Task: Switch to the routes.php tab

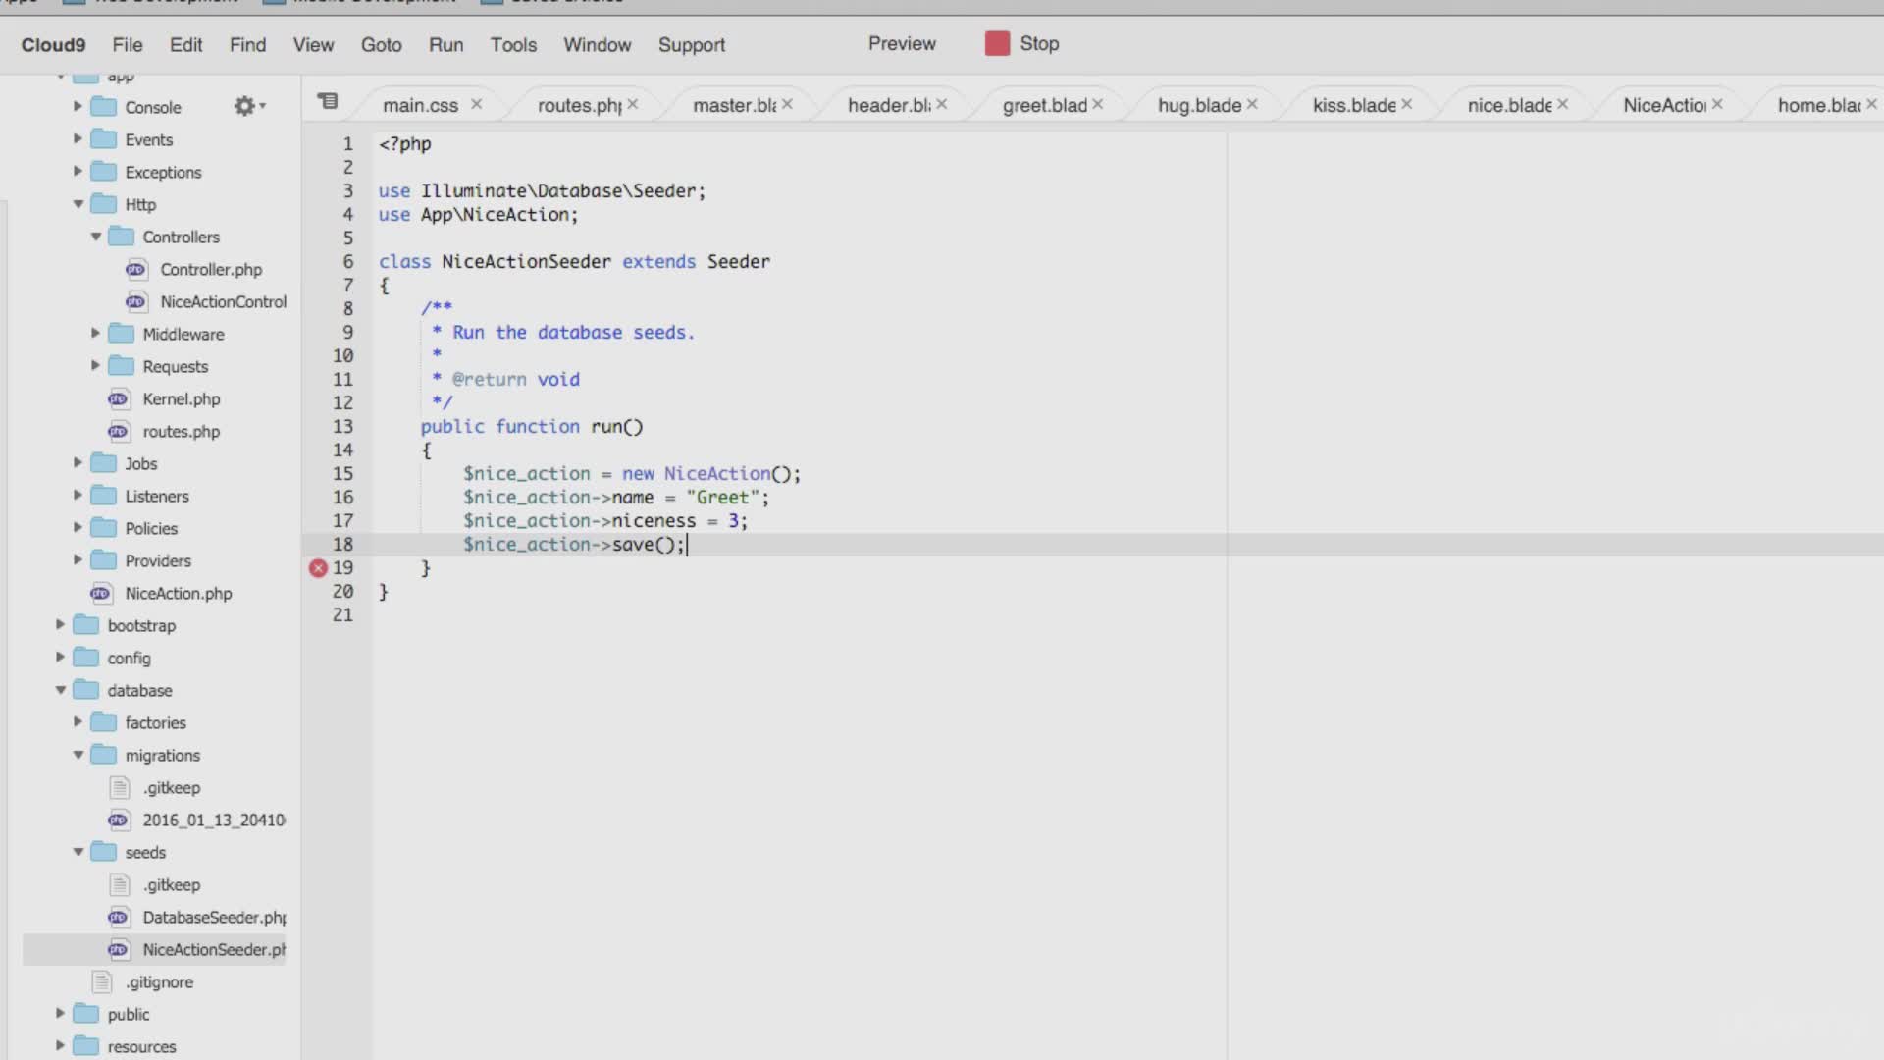Action: click(579, 105)
